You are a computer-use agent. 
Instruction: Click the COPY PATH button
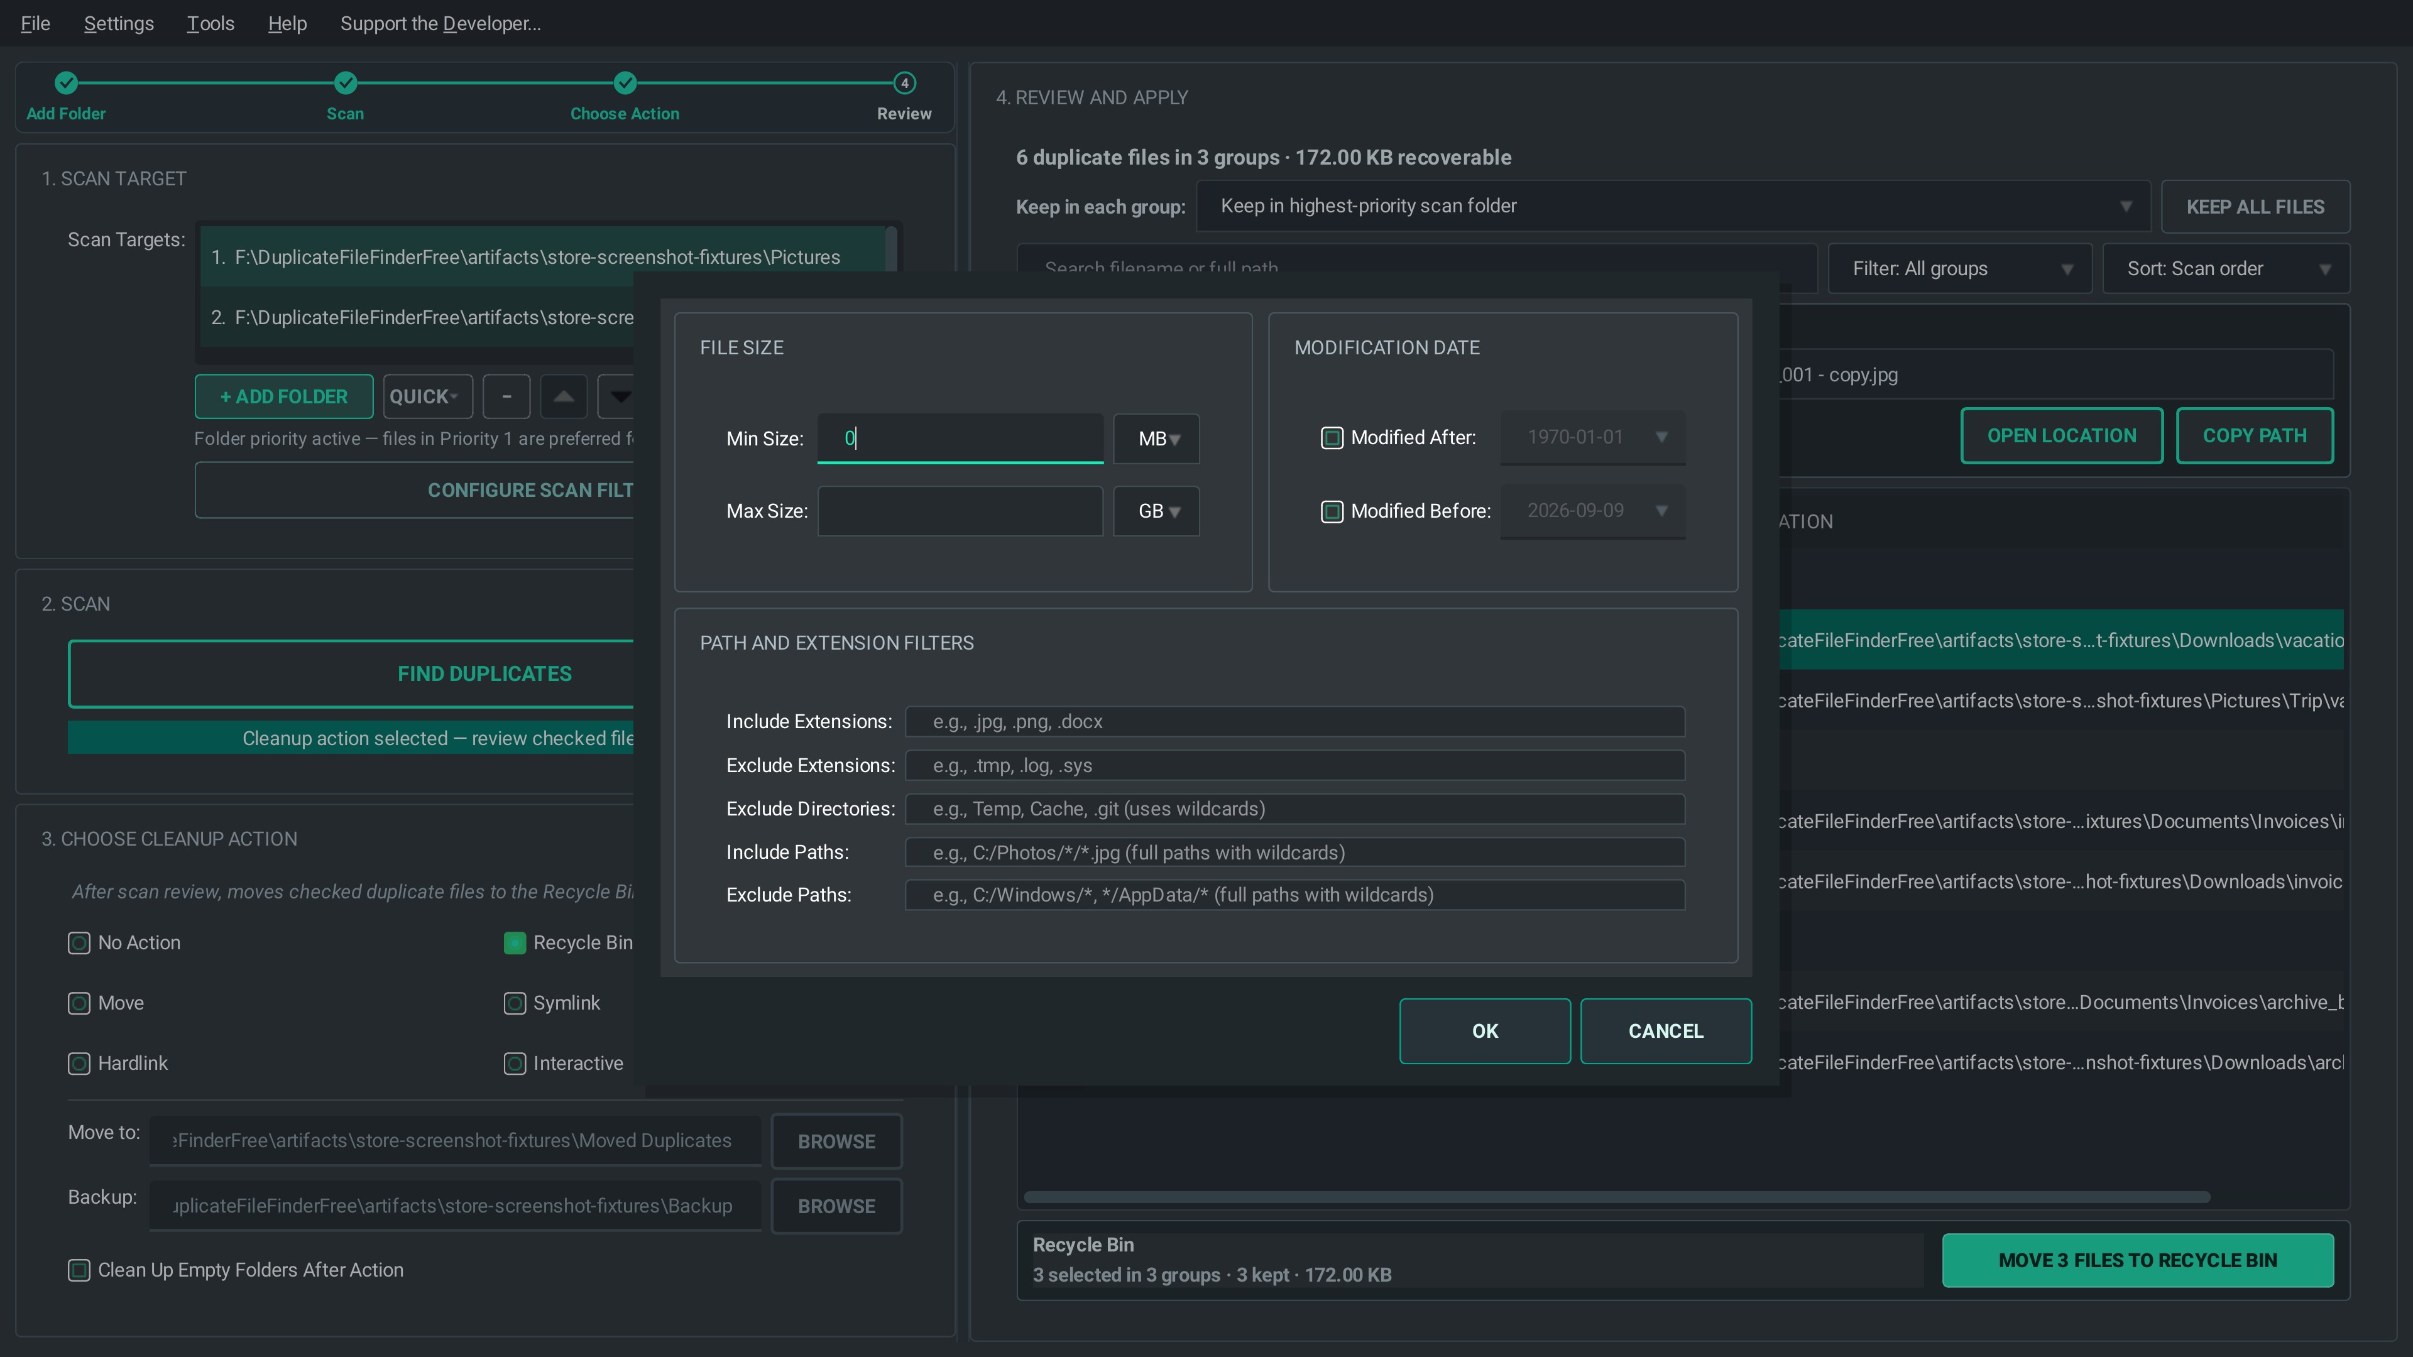[2255, 435]
